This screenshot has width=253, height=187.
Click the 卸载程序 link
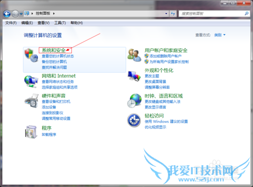tap(49, 134)
